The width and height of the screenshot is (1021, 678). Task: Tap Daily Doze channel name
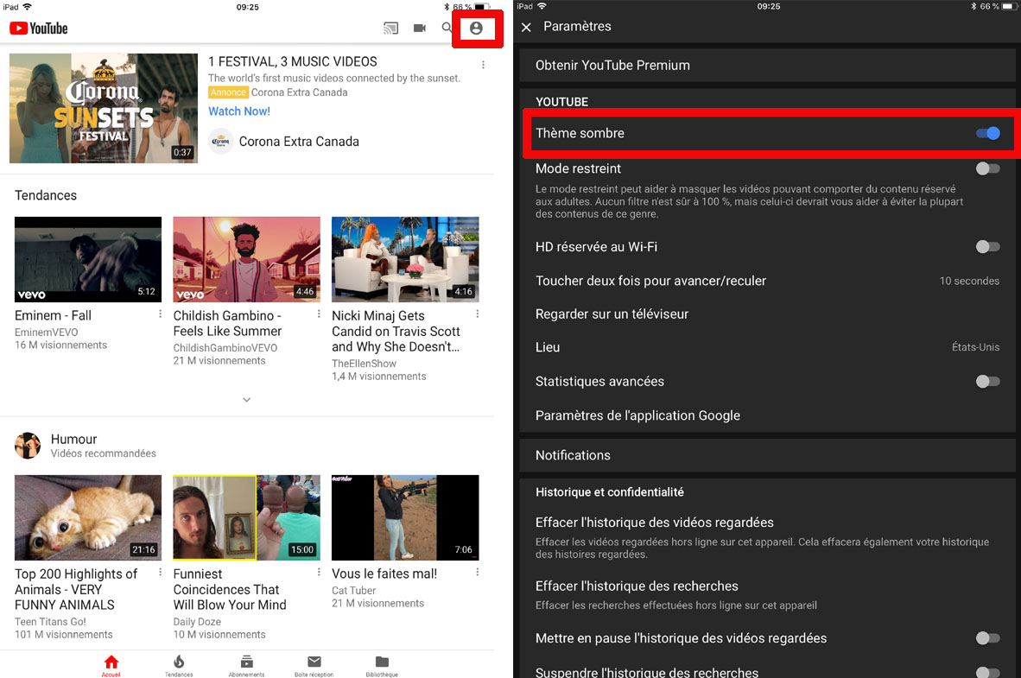click(x=197, y=622)
